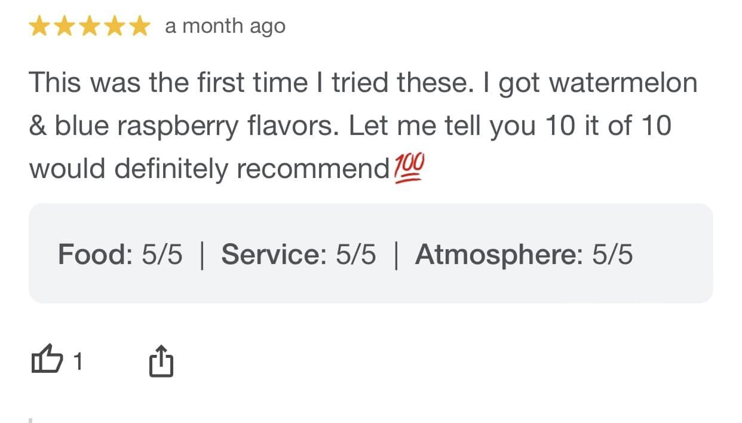This screenshot has width=742, height=423.
Task: Click the red 100 emoji
Action: click(x=409, y=167)
